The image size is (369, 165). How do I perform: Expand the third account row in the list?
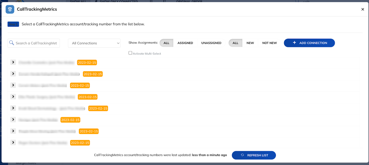13,85
